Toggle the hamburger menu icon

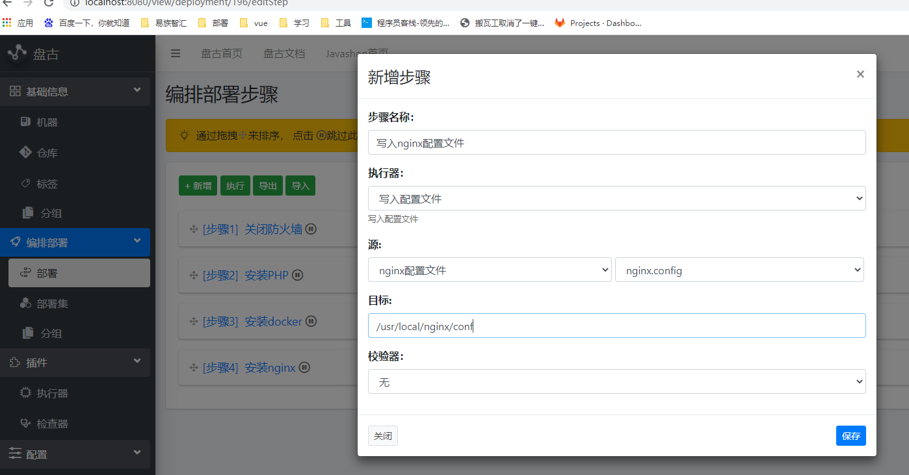[176, 53]
